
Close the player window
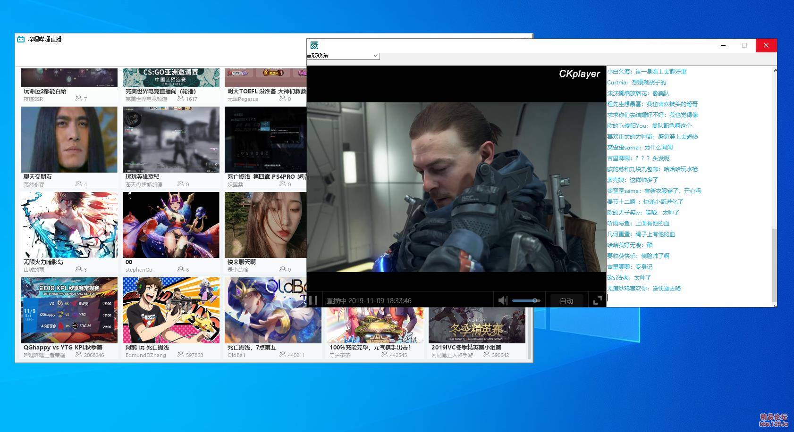tap(766, 45)
